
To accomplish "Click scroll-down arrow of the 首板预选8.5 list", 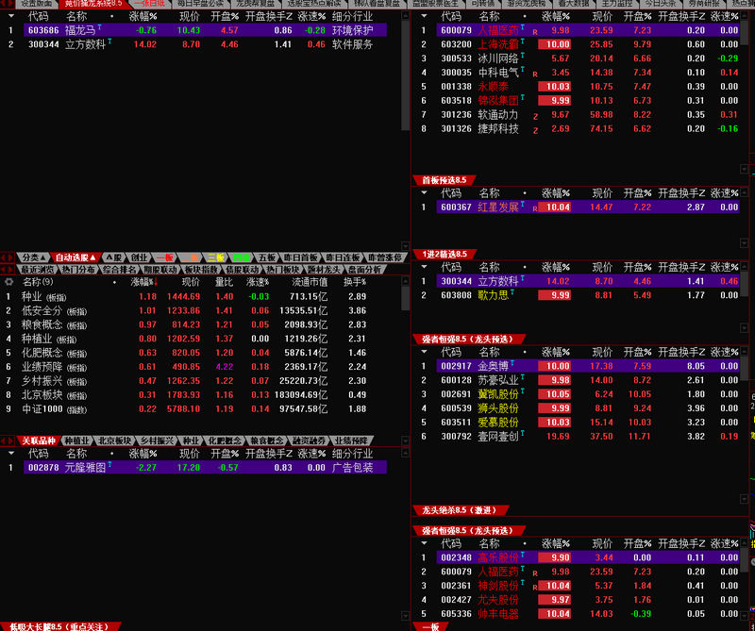I will coord(744,243).
